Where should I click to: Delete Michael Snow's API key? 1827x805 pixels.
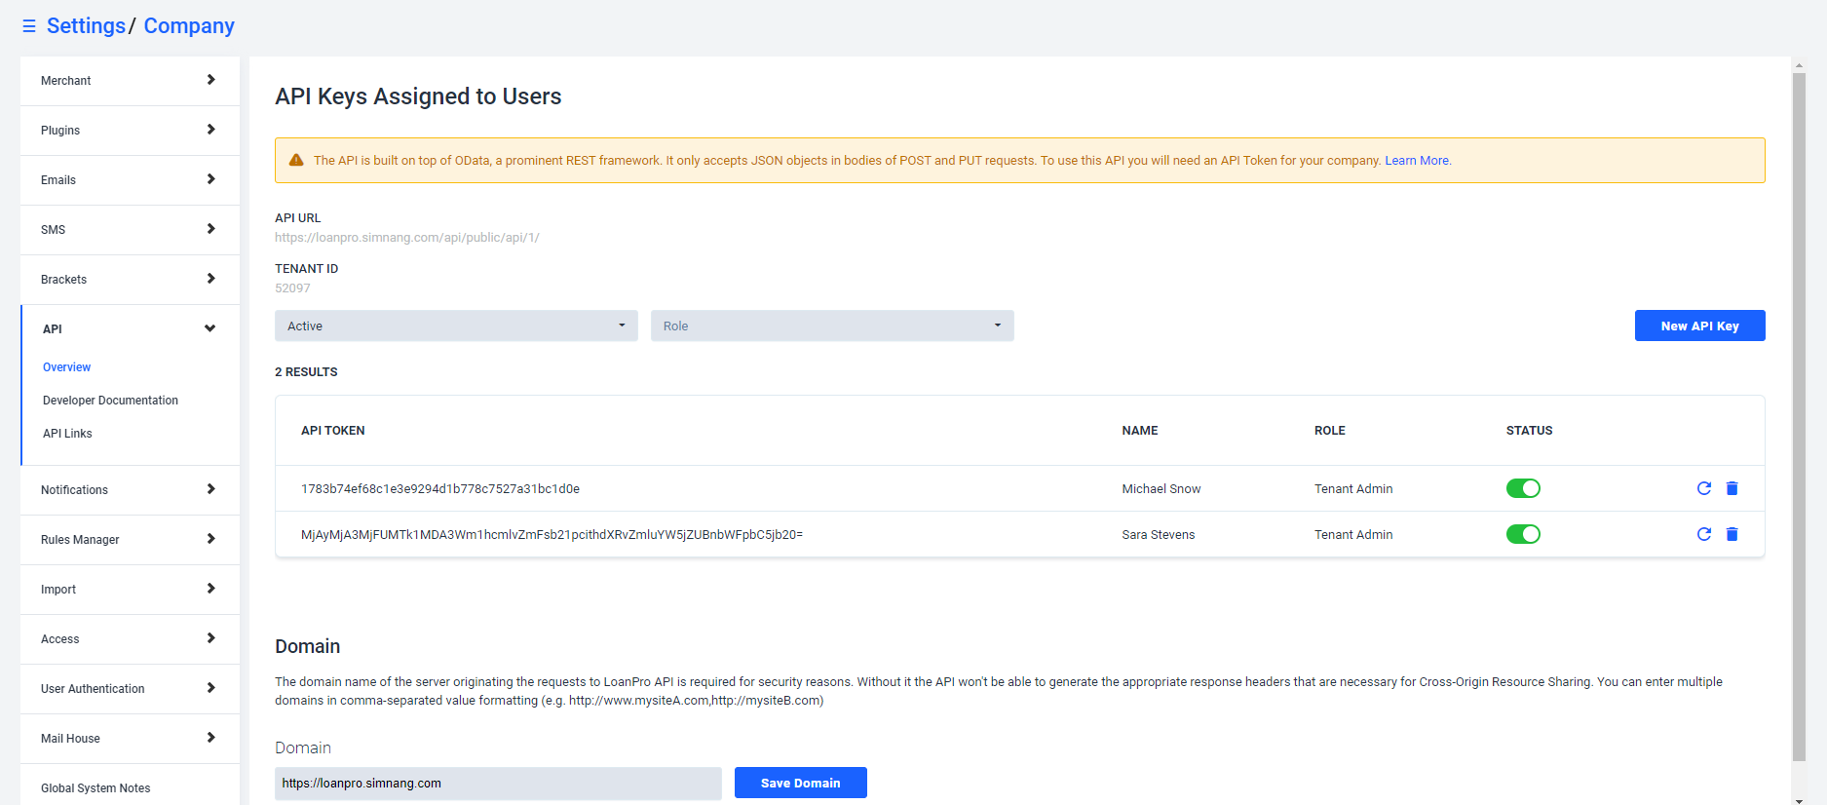[x=1732, y=488]
